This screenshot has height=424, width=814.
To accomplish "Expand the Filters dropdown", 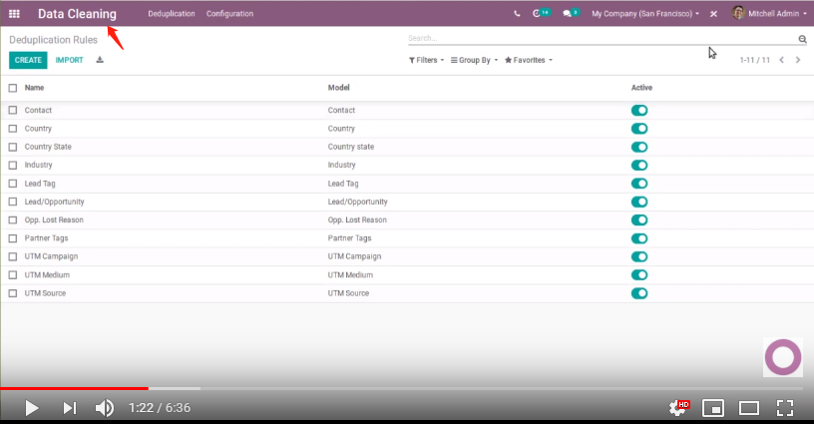I will point(426,60).
